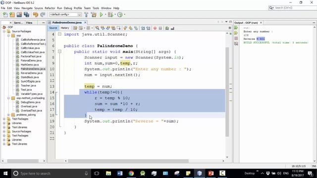Image resolution: width=317 pixels, height=178 pixels.
Task: Select Overload.java in project tree
Action: [x=29, y=106]
